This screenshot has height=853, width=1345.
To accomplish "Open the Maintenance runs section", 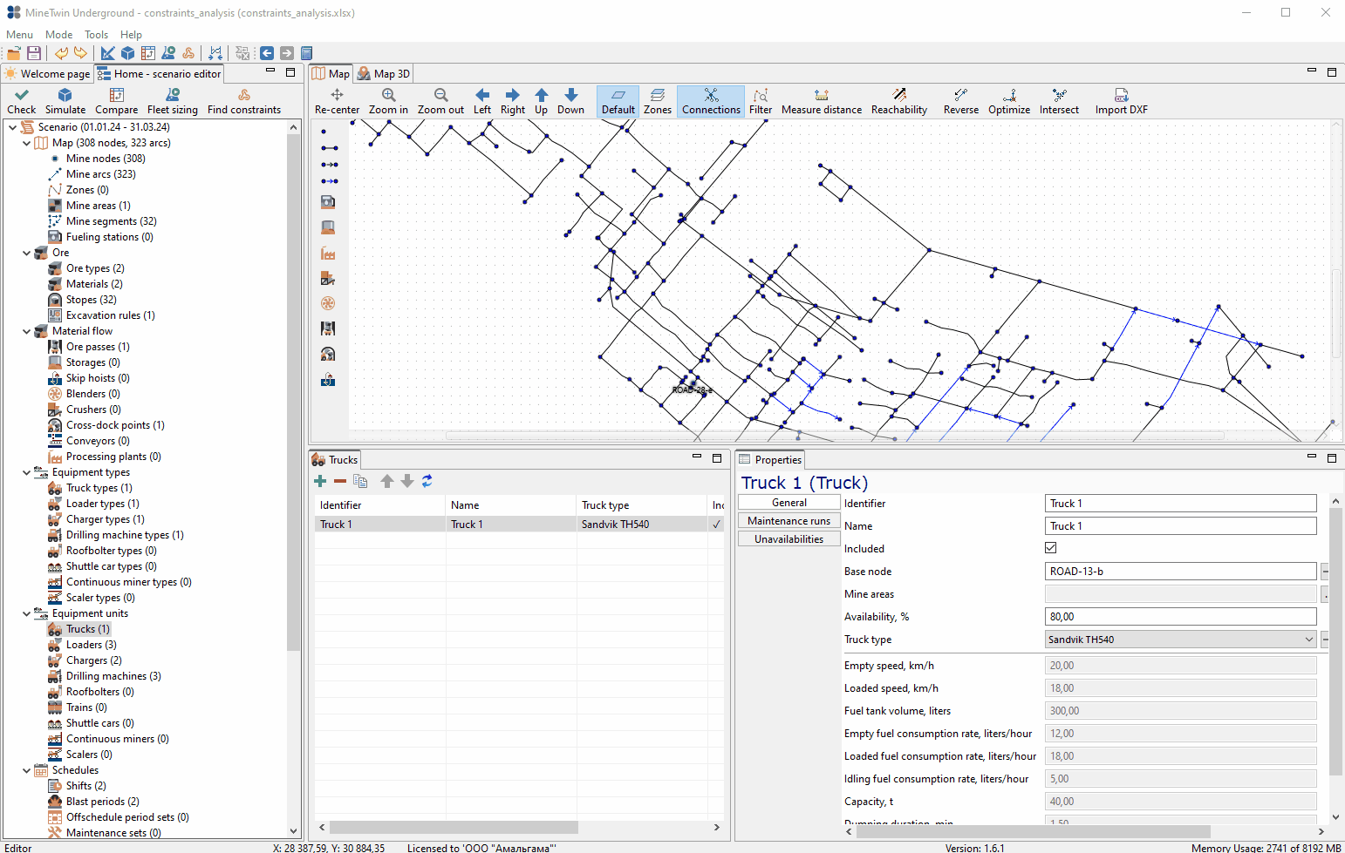I will (x=789, y=521).
